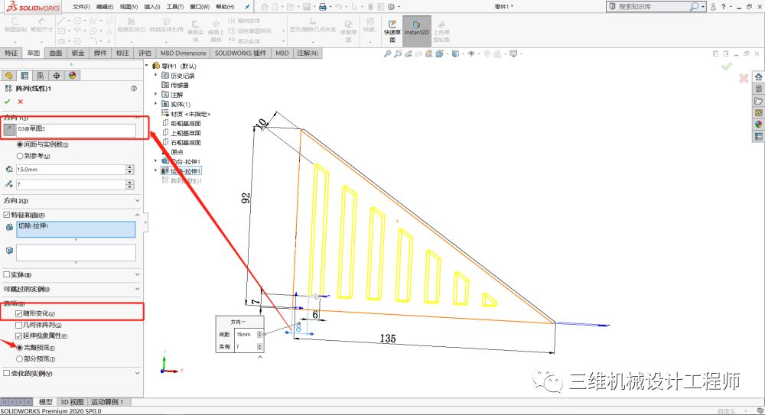This screenshot has height=415, width=765.
Task: Open the DimXpert Manager crosshair icon
Action: [x=57, y=76]
